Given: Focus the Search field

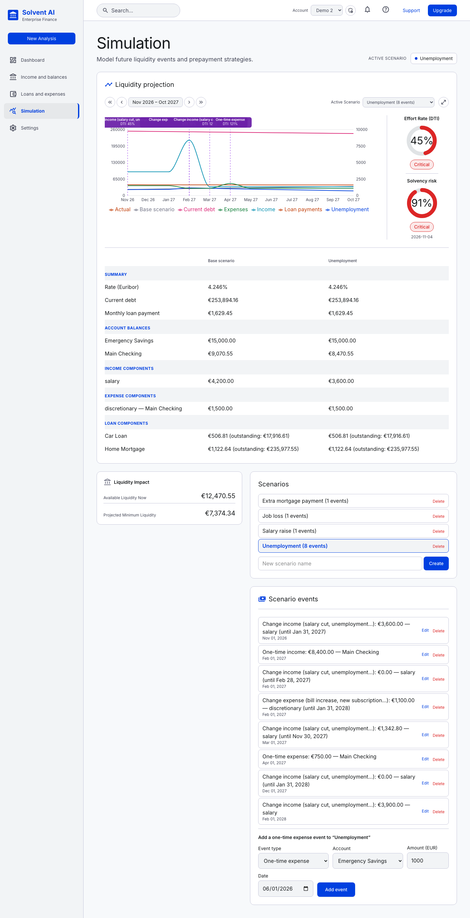Looking at the screenshot, I should tap(138, 10).
